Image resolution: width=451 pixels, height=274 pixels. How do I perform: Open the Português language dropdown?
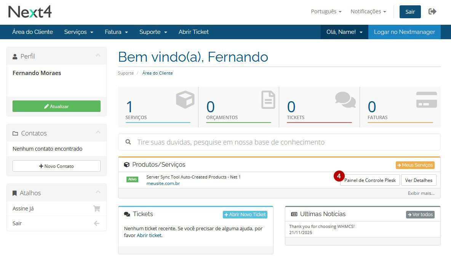click(x=326, y=11)
